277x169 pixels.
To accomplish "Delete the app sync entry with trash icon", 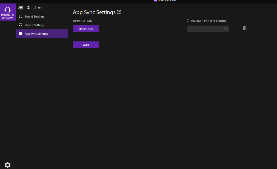I will 245,28.
